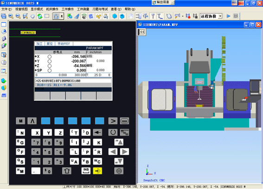The width and height of the screenshot is (263, 189).
Task: Open the 远程协助 dropdown list
Action: [221, 16]
